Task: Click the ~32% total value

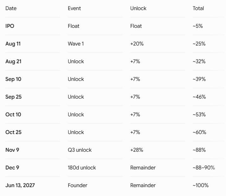Action: coord(199,61)
